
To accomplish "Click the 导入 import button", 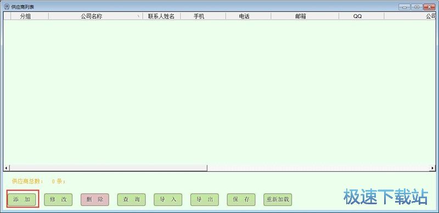I will tap(168, 199).
